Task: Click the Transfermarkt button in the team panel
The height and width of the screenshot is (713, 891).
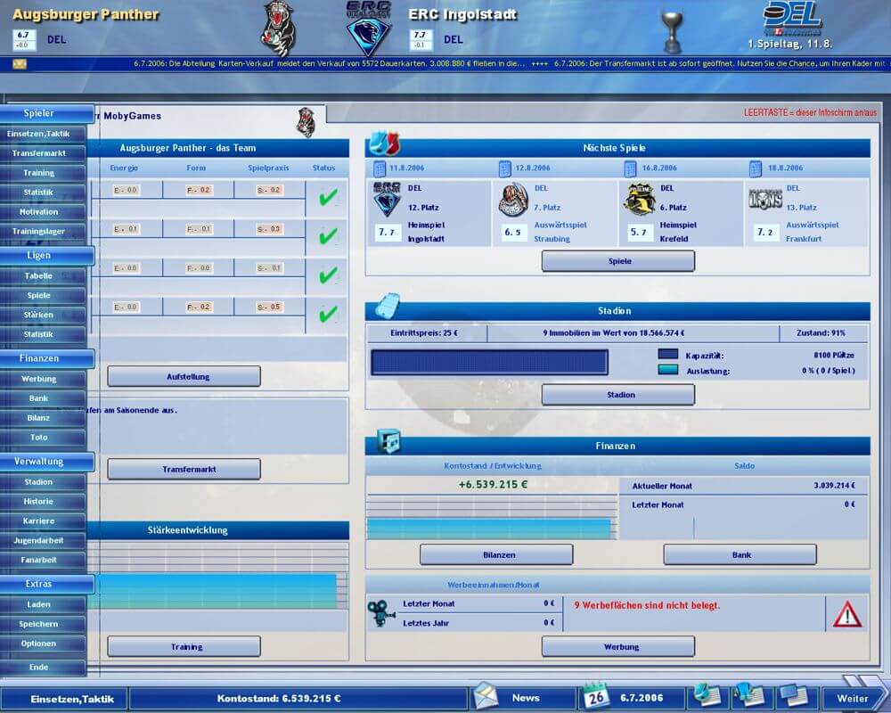Action: [184, 469]
